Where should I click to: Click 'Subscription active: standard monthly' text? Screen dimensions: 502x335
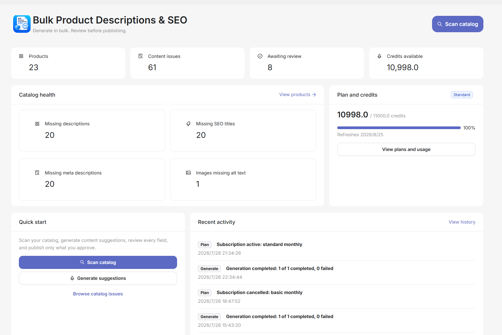pos(259,244)
